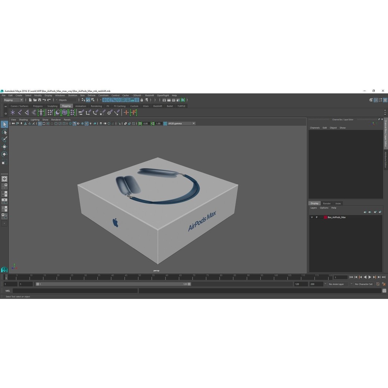Toggle viewport color management icon beside sRGB gamma

tap(165, 124)
